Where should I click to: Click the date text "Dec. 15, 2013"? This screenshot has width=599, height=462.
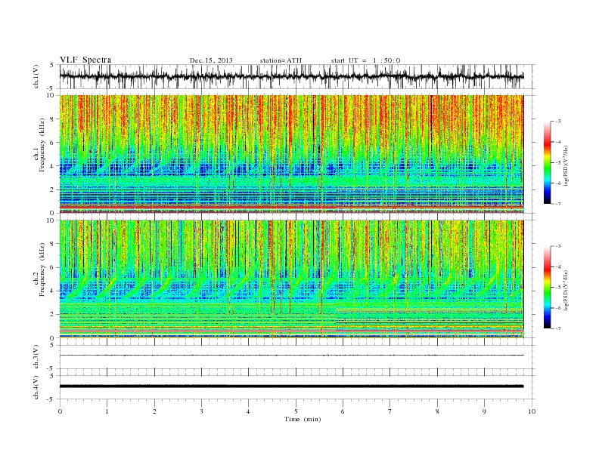[x=211, y=60]
